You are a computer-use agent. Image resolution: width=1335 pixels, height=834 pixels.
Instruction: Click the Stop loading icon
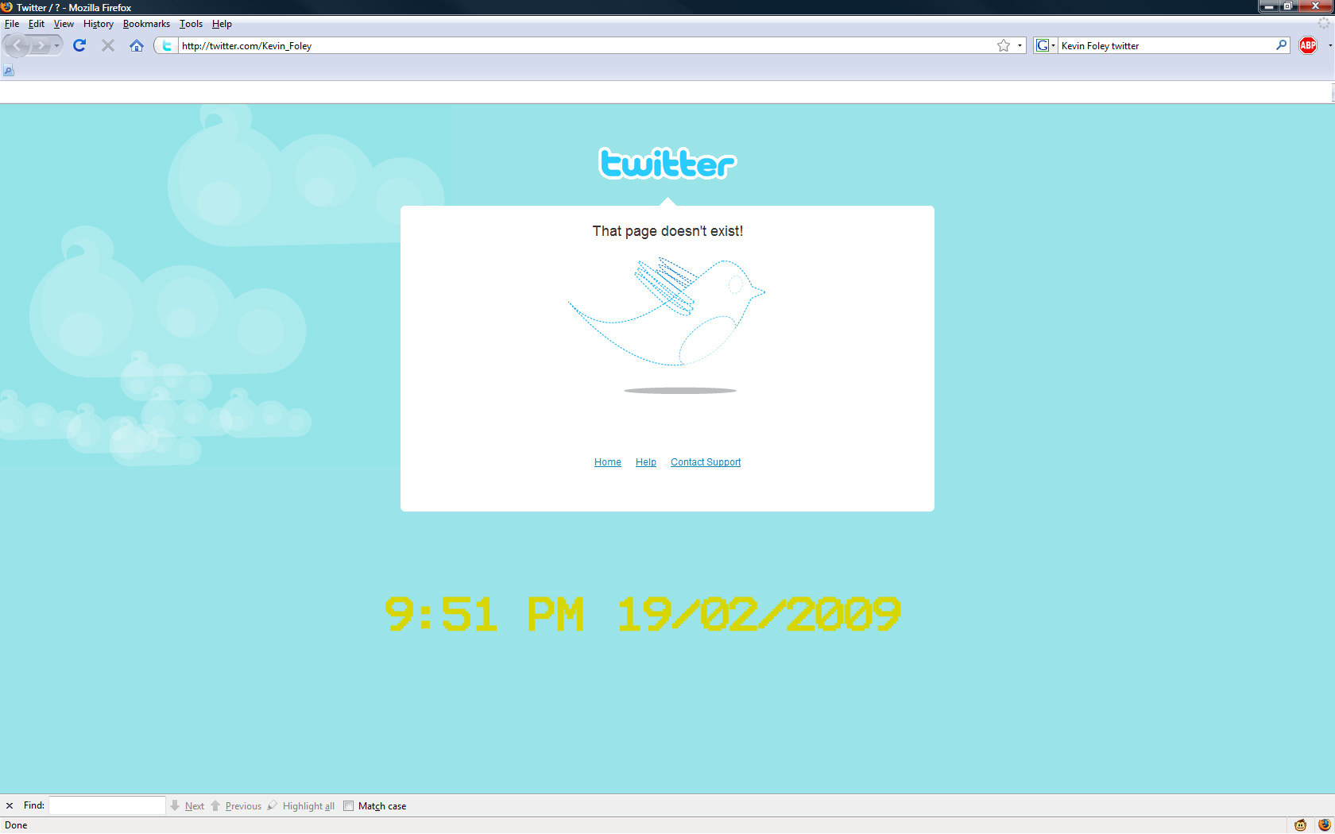tap(108, 45)
